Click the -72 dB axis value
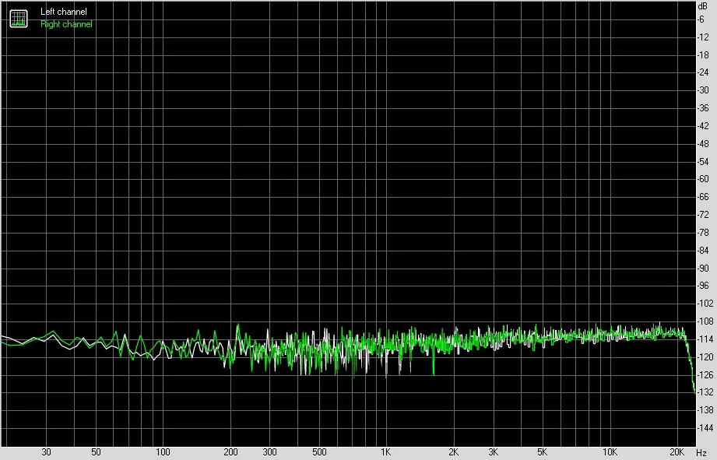 coord(703,215)
